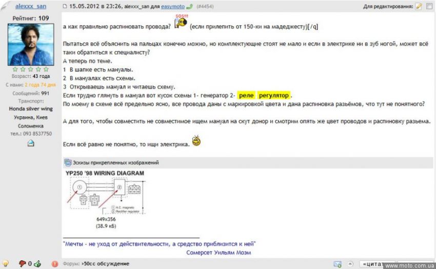Click the envelope reply icon in the post footer

(338, 264)
